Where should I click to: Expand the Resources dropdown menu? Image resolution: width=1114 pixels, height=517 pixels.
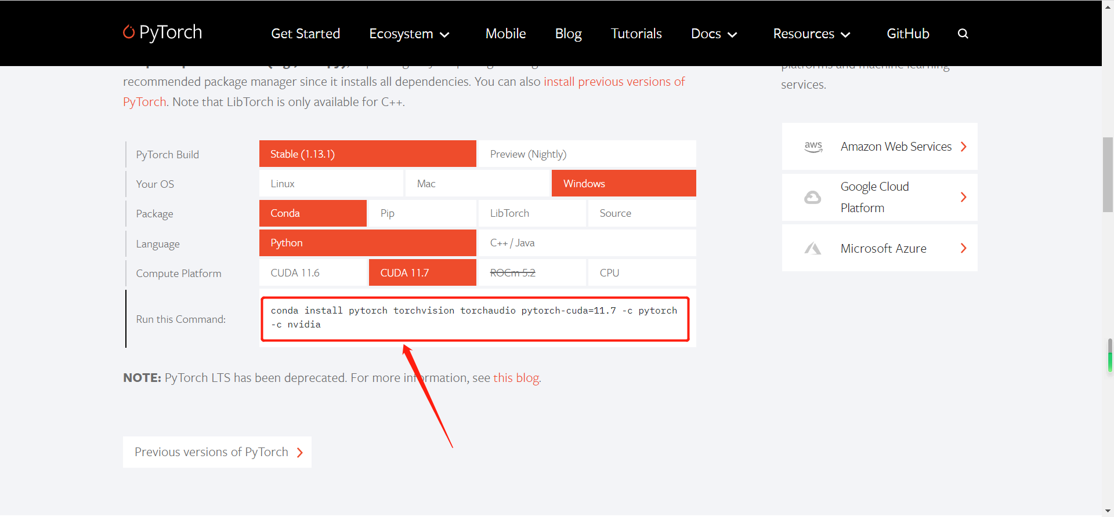812,34
